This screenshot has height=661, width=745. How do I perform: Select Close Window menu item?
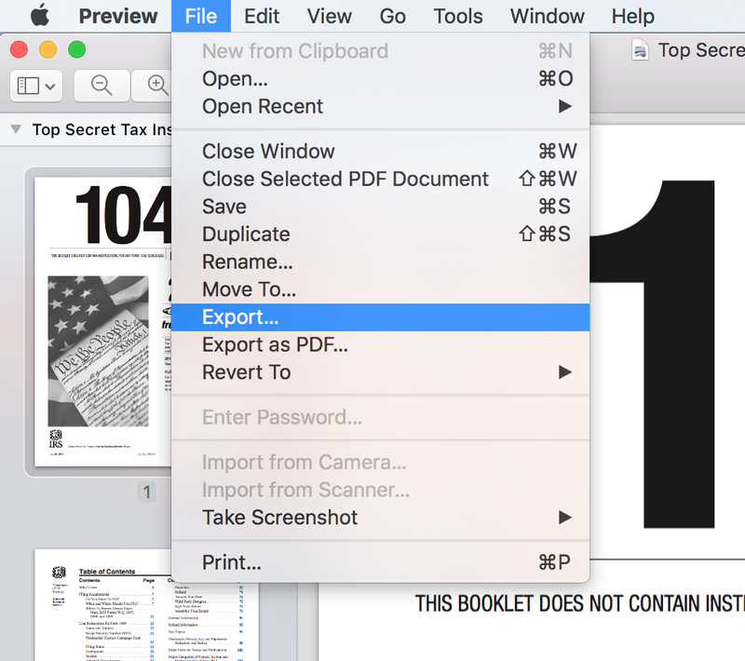pyautogui.click(x=380, y=152)
